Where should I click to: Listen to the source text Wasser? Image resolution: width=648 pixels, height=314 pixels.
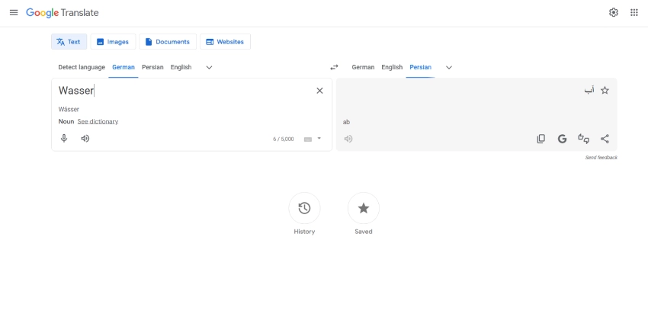click(x=85, y=139)
